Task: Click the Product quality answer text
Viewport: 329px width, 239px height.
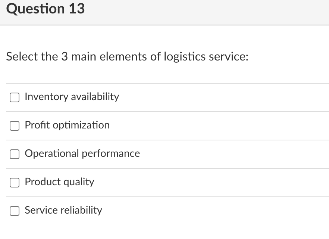Action: (x=59, y=182)
